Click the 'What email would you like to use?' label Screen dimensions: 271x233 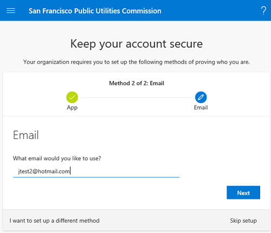pos(57,159)
